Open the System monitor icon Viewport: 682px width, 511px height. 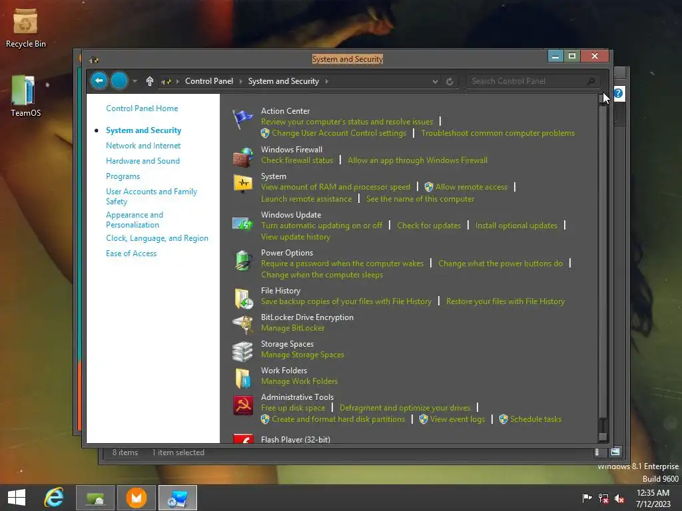click(x=242, y=184)
